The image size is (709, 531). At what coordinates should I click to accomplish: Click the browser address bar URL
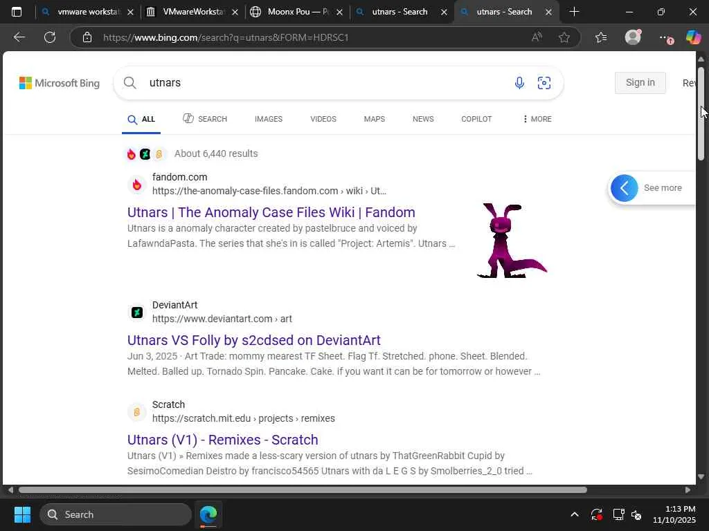[226, 37]
